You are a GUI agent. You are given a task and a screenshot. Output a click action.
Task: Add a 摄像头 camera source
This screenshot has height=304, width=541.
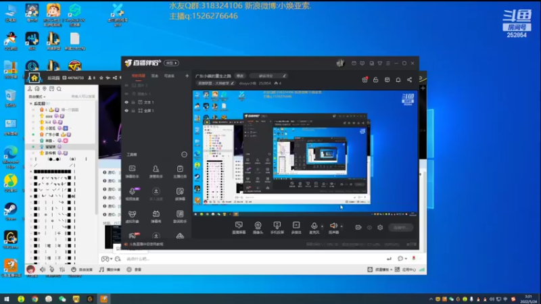tap(258, 228)
